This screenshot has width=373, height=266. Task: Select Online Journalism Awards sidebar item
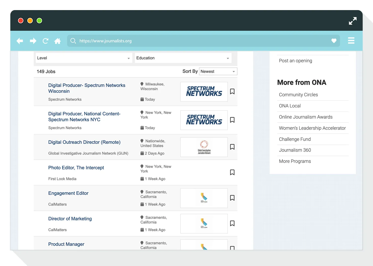tap(306, 117)
